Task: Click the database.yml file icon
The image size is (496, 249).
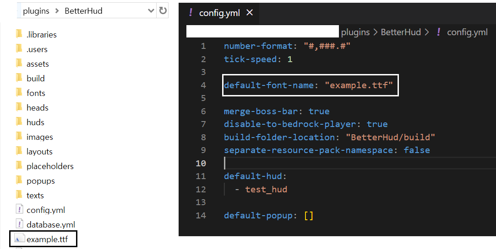Action: pos(19,224)
